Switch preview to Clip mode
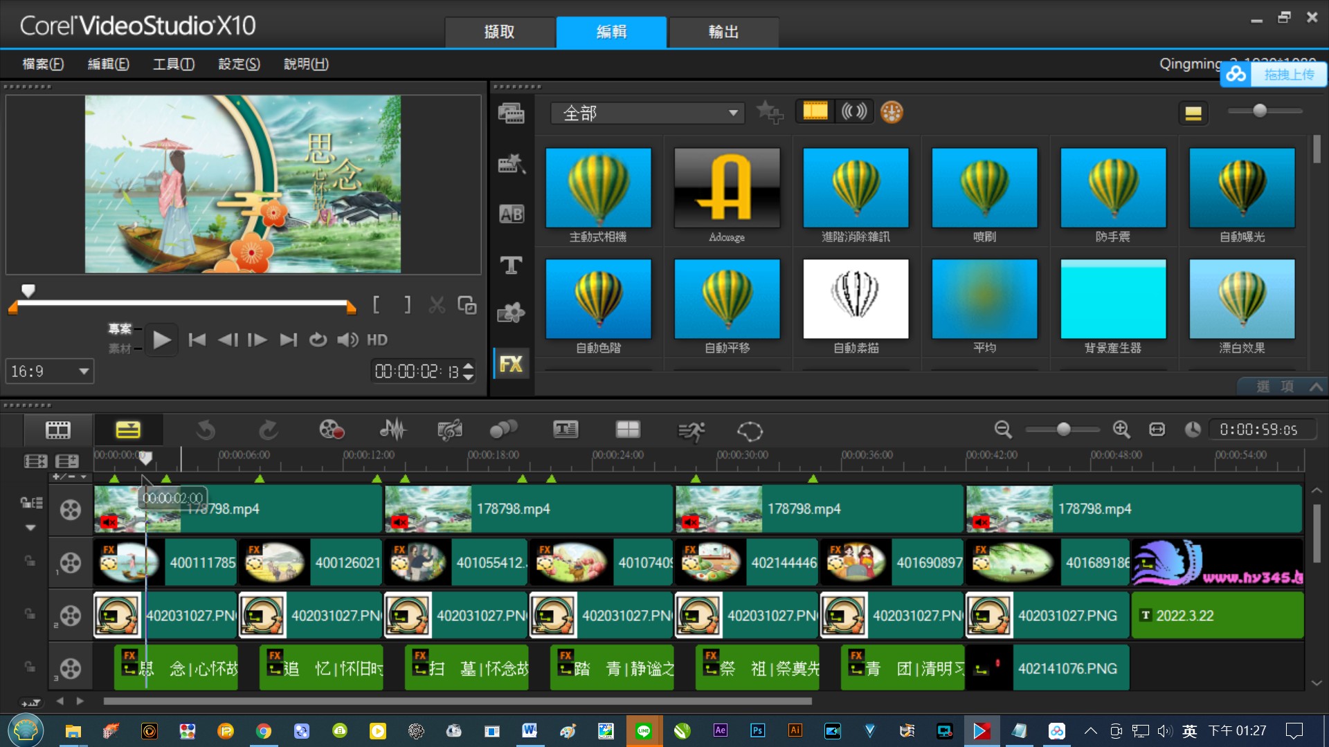This screenshot has height=747, width=1329. pyautogui.click(x=120, y=349)
